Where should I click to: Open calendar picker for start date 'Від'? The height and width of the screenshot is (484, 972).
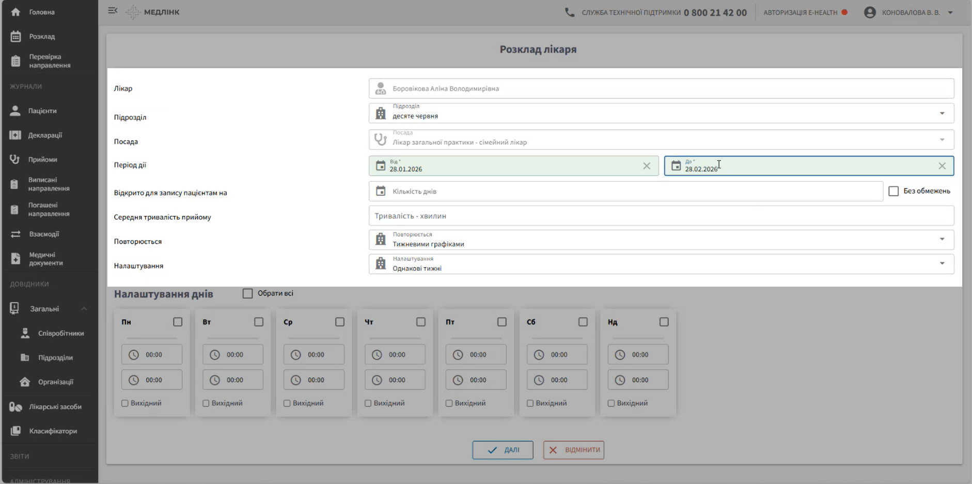pyautogui.click(x=381, y=166)
